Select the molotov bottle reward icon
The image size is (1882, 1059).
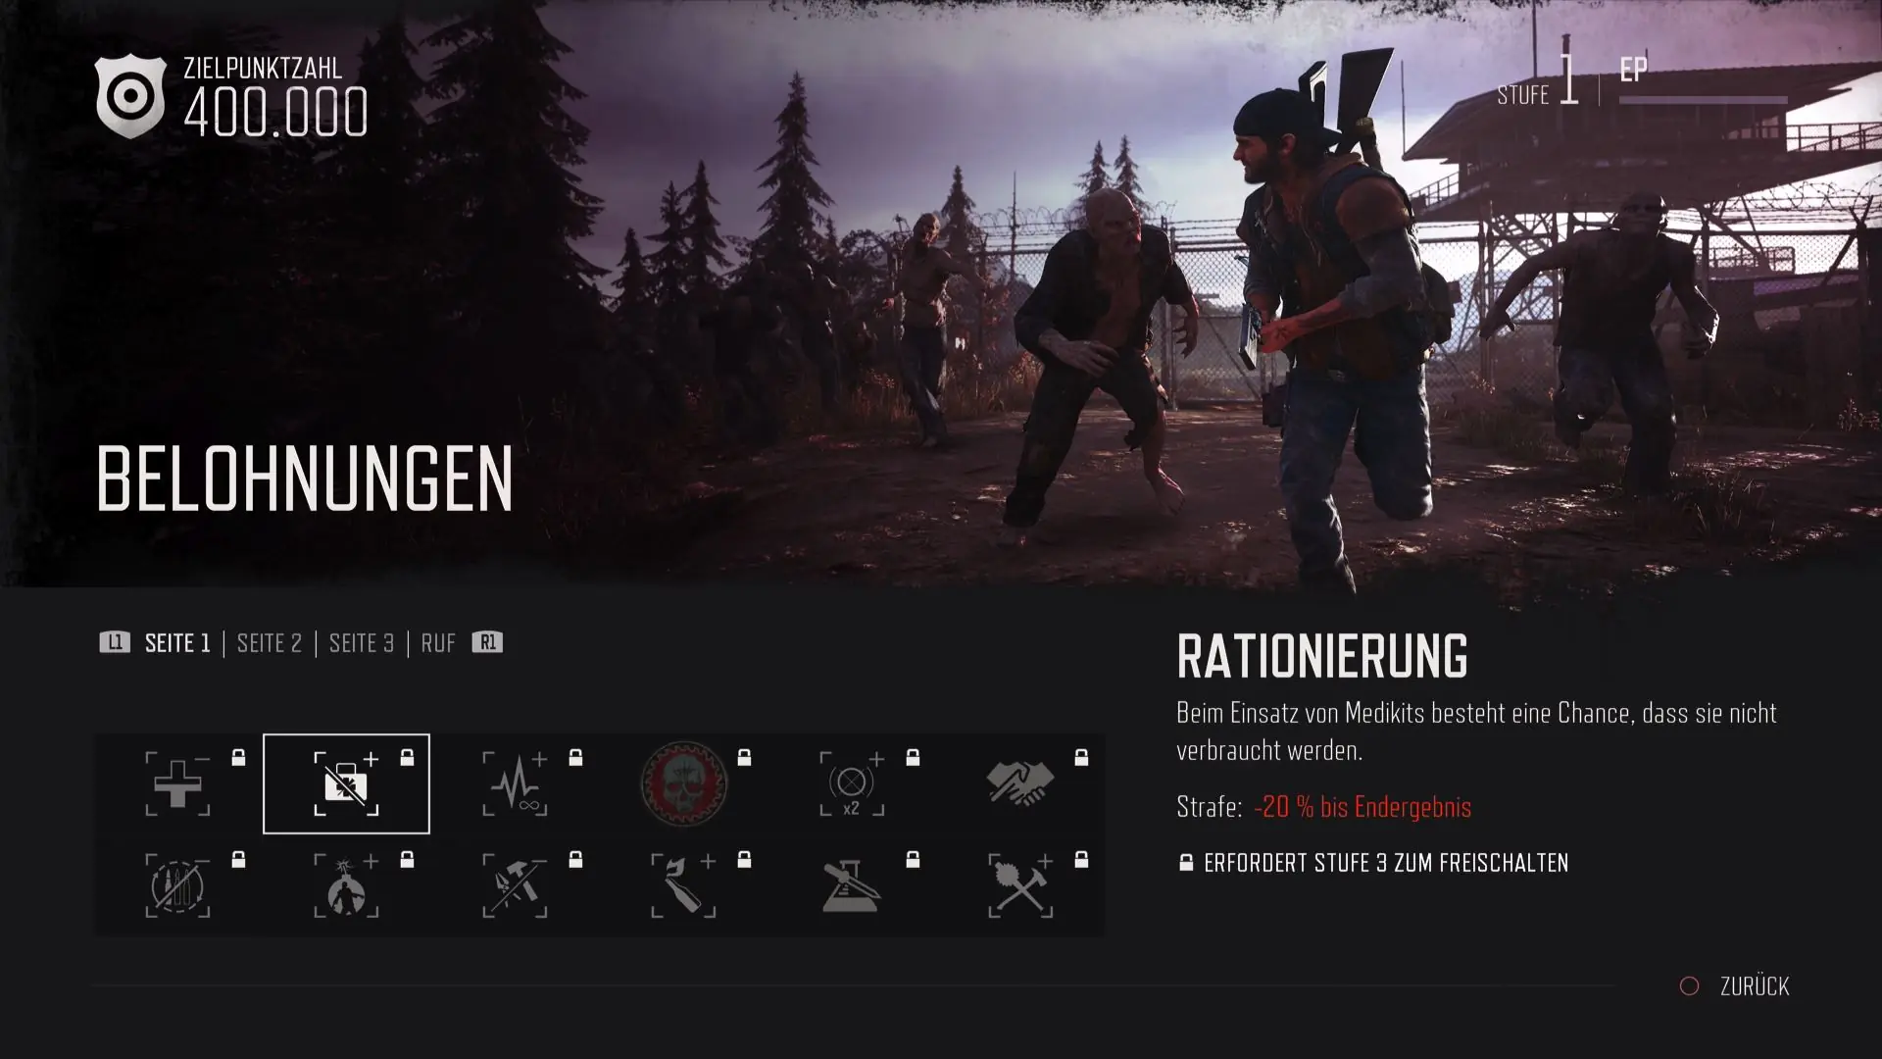[x=683, y=885]
